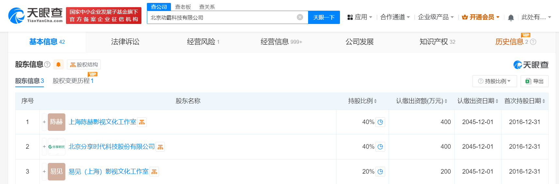This screenshot has height=184, width=559.
Task: Switch to the 法律诉讼 tab
Action: tap(125, 42)
